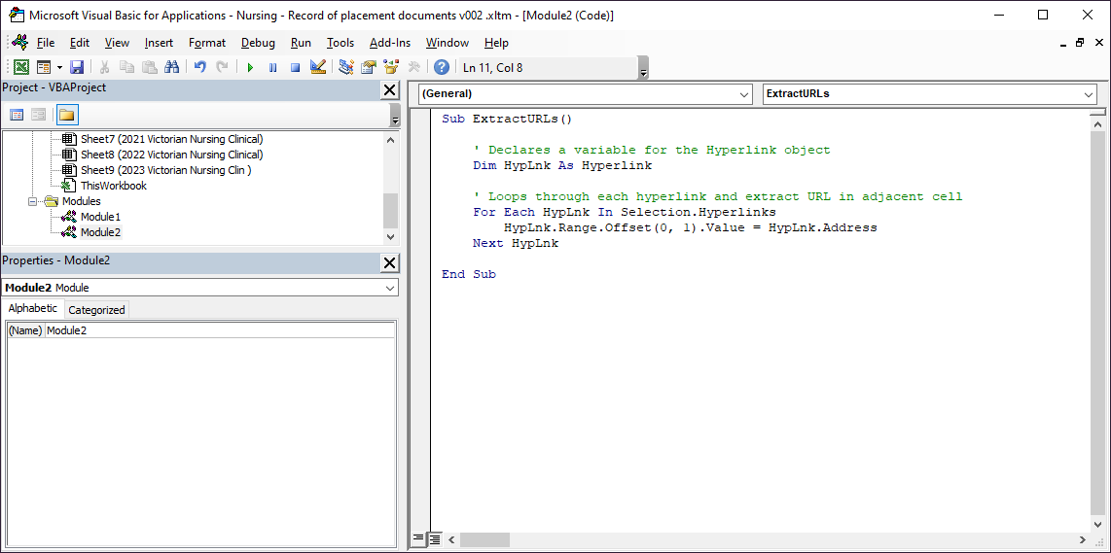Open the Tools menu
The width and height of the screenshot is (1111, 553).
coord(340,43)
